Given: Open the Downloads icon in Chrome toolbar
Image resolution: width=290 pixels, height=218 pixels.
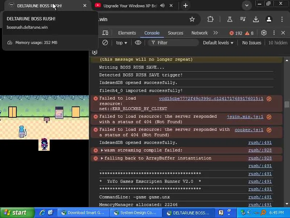Looking at the screenshot, I should coord(256,19).
